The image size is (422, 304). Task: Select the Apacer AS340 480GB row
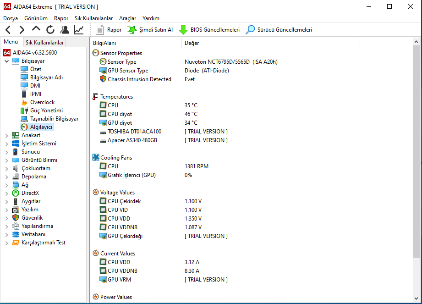point(164,140)
